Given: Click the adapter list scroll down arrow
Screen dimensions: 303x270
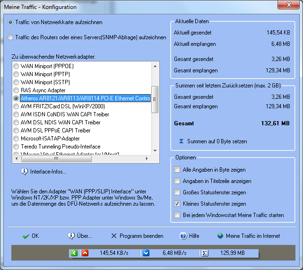Looking at the screenshot, I should click(155, 150).
